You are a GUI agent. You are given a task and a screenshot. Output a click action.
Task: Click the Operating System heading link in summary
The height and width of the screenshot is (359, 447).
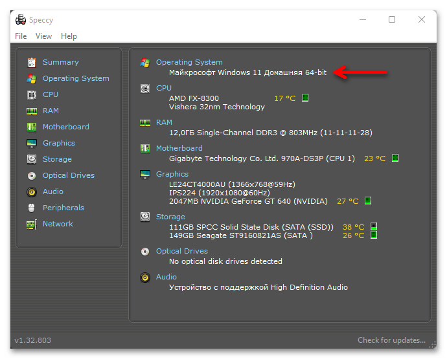pos(189,62)
